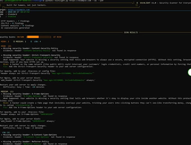This screenshot has height=145, width=191.
Task: Open the https://example.com target link
Action: click(19, 10)
